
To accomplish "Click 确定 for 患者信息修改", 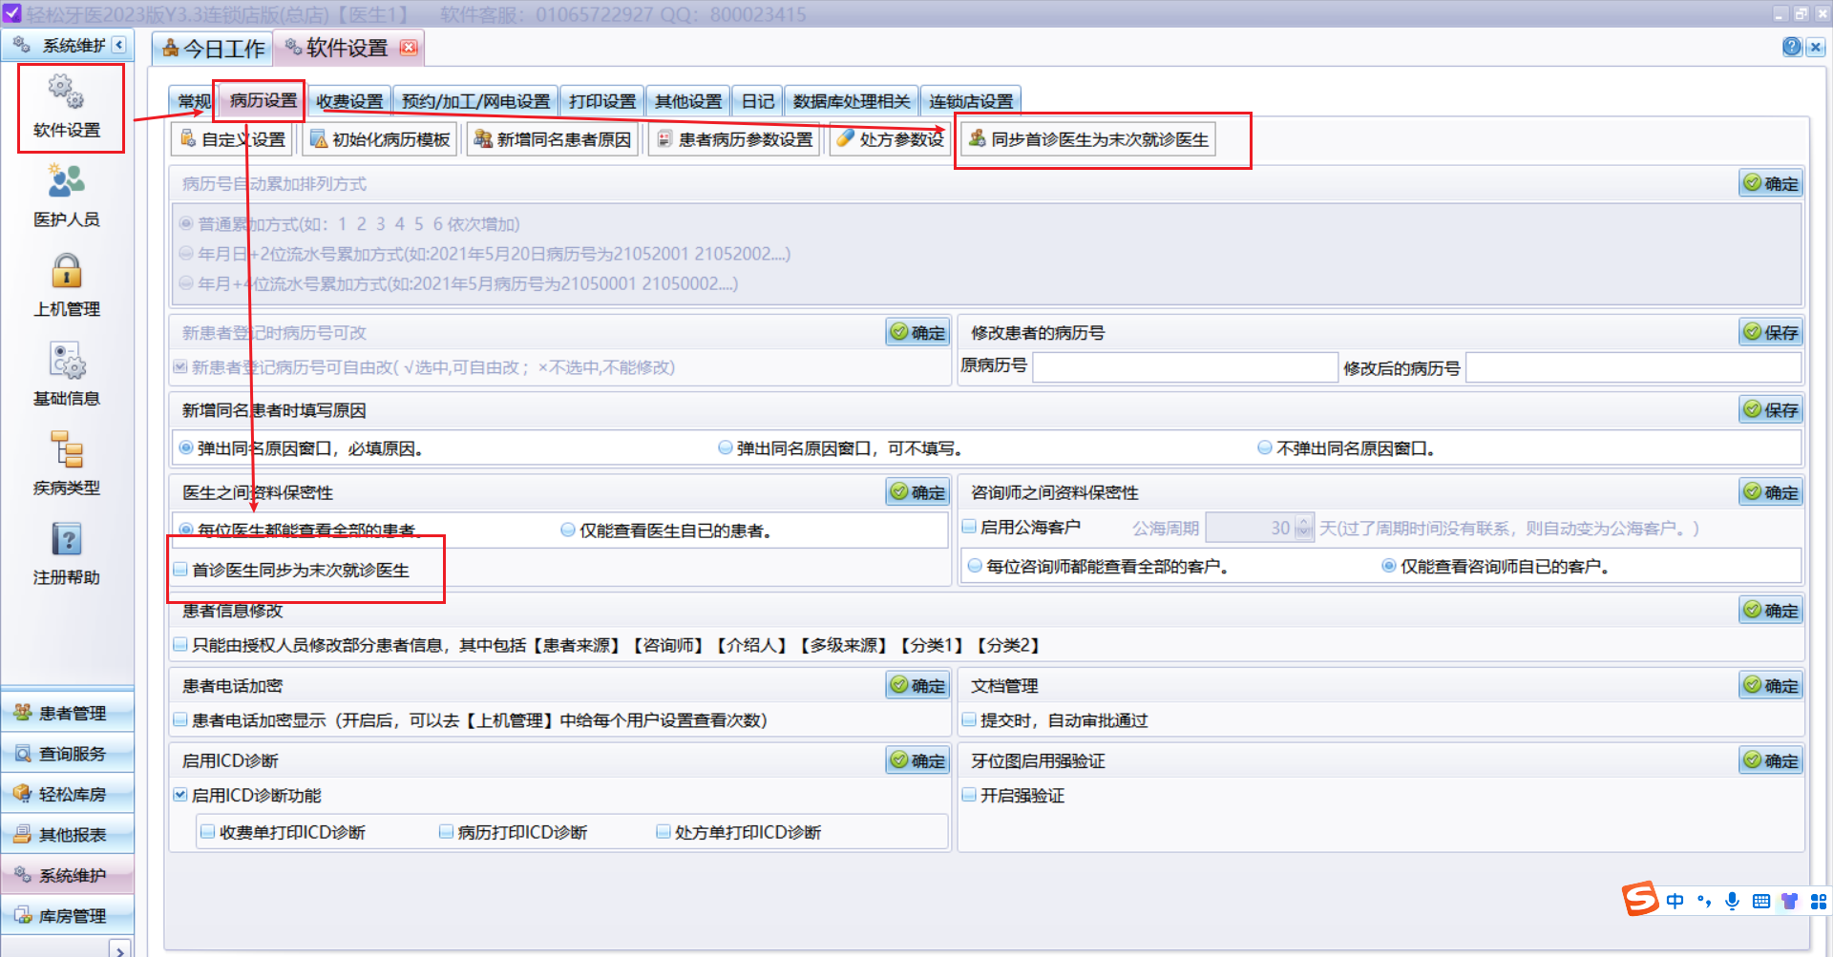I will coord(1771,610).
